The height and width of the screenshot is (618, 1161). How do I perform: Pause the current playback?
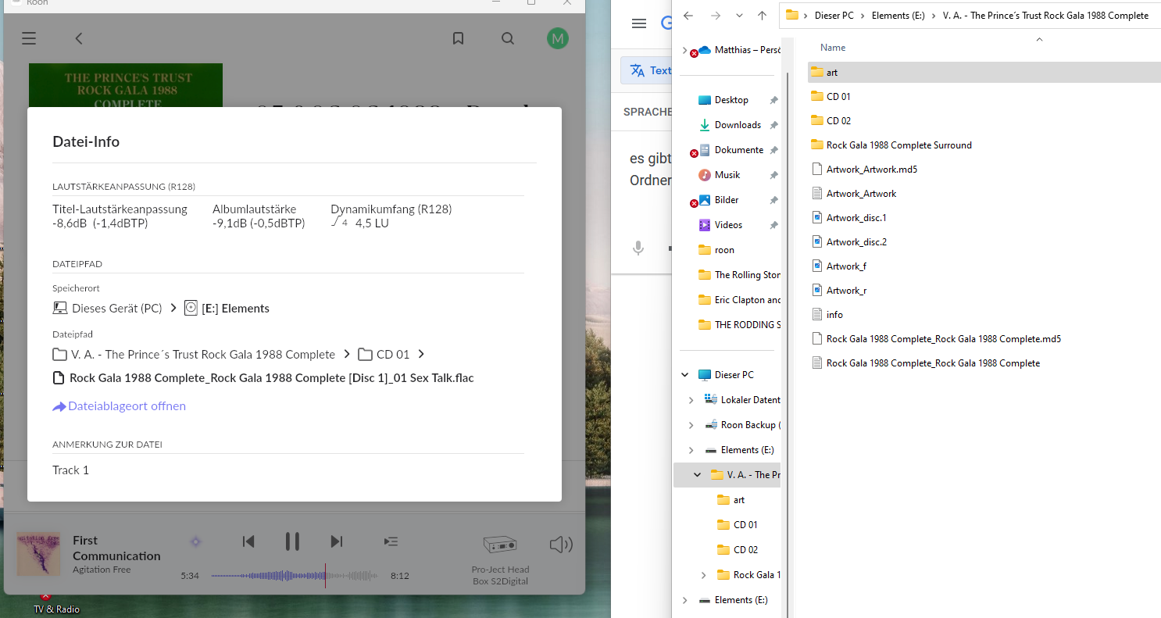292,541
